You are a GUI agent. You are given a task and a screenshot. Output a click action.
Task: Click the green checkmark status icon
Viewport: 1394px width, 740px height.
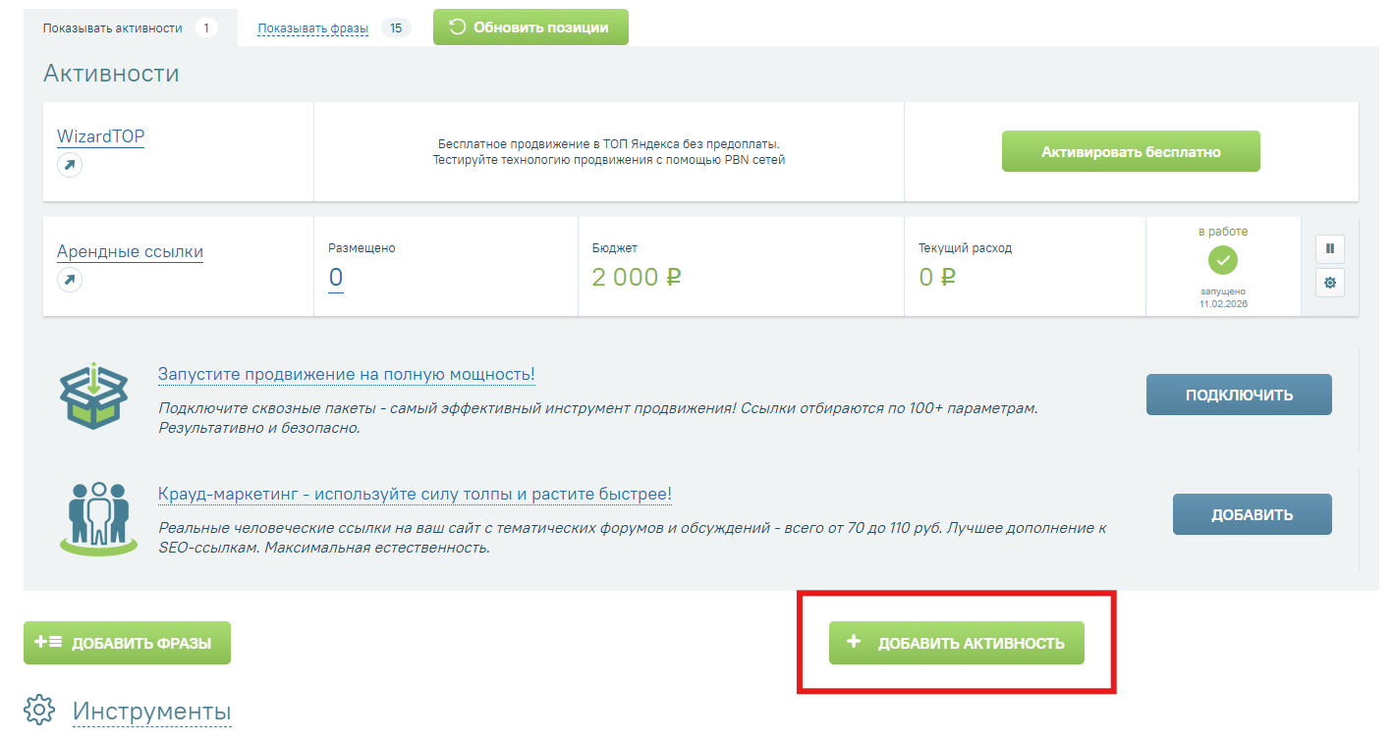[x=1223, y=260]
